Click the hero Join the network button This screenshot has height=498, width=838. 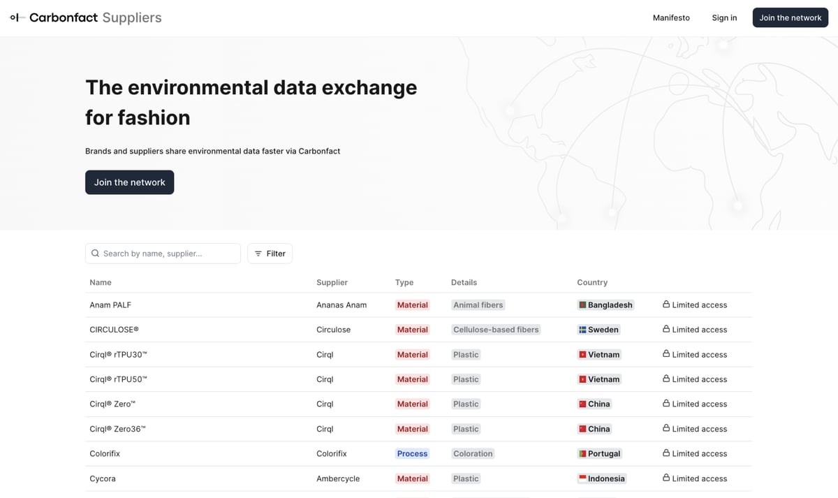pyautogui.click(x=129, y=182)
